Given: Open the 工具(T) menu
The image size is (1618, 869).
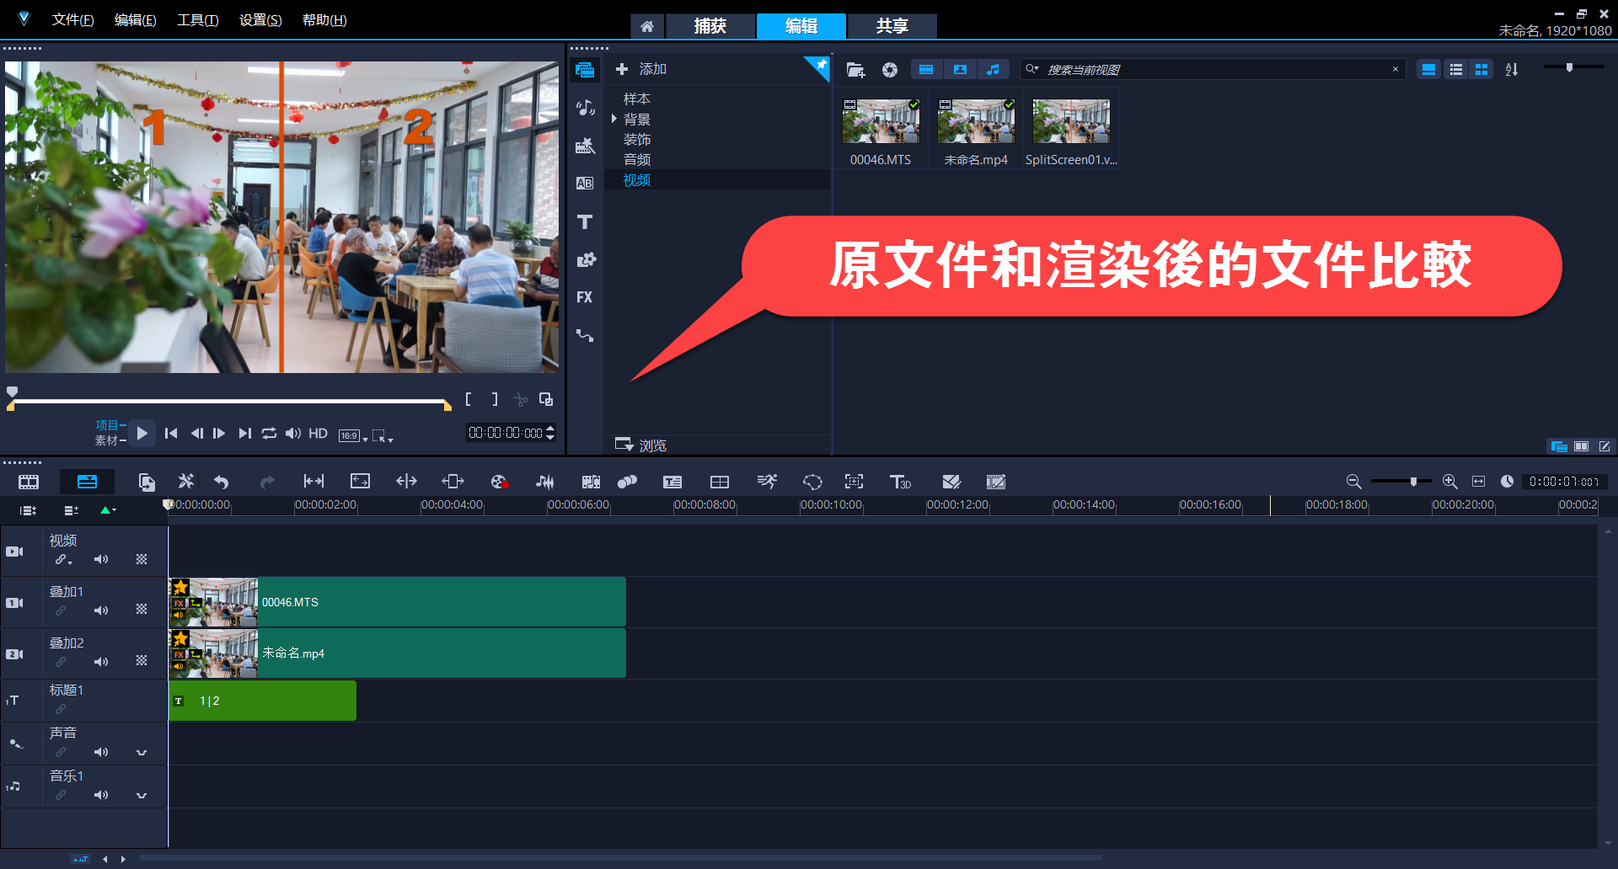Looking at the screenshot, I should tap(197, 19).
